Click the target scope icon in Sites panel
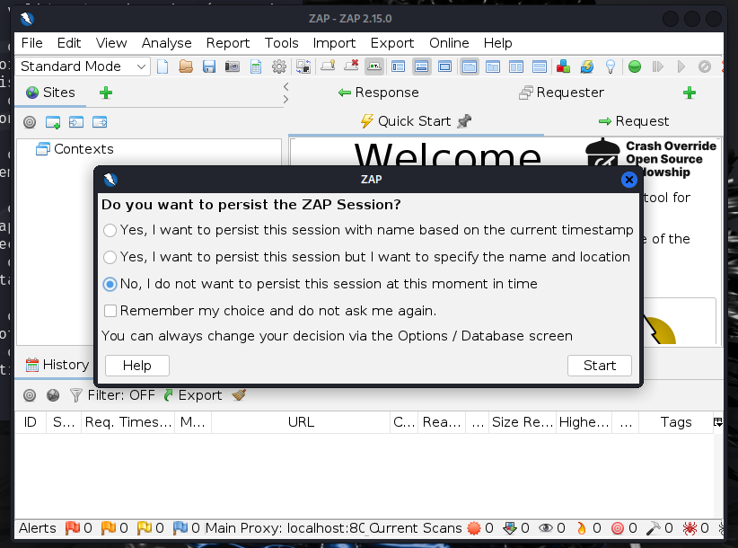This screenshot has height=548, width=738. point(30,122)
